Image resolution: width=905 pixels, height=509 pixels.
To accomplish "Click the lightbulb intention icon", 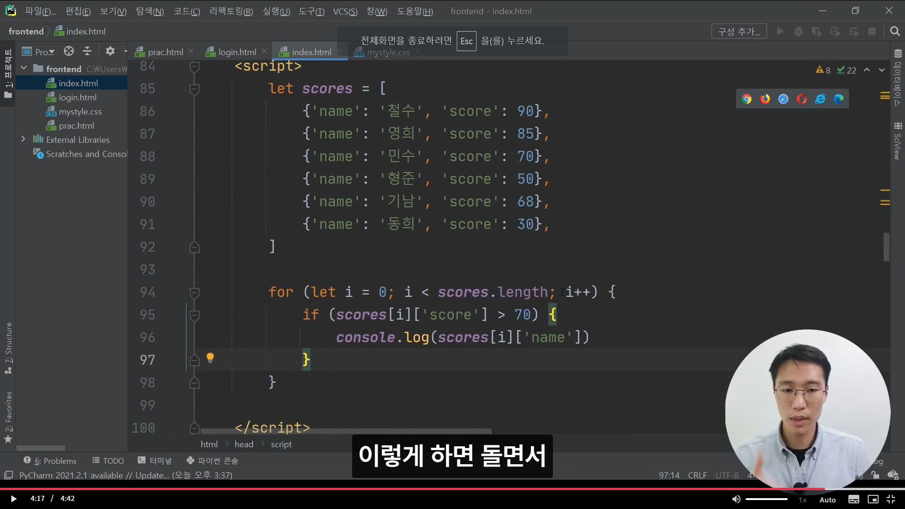I will [210, 358].
